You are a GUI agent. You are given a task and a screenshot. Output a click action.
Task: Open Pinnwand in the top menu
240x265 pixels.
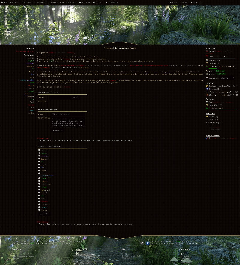[x=111, y=2]
